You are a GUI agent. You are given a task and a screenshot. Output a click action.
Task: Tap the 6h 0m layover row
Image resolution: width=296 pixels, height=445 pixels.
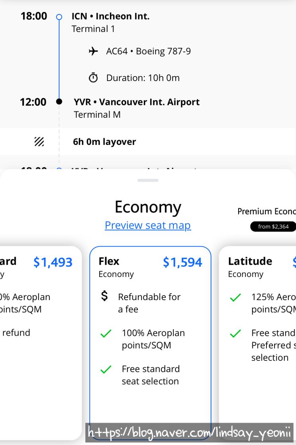pos(148,142)
